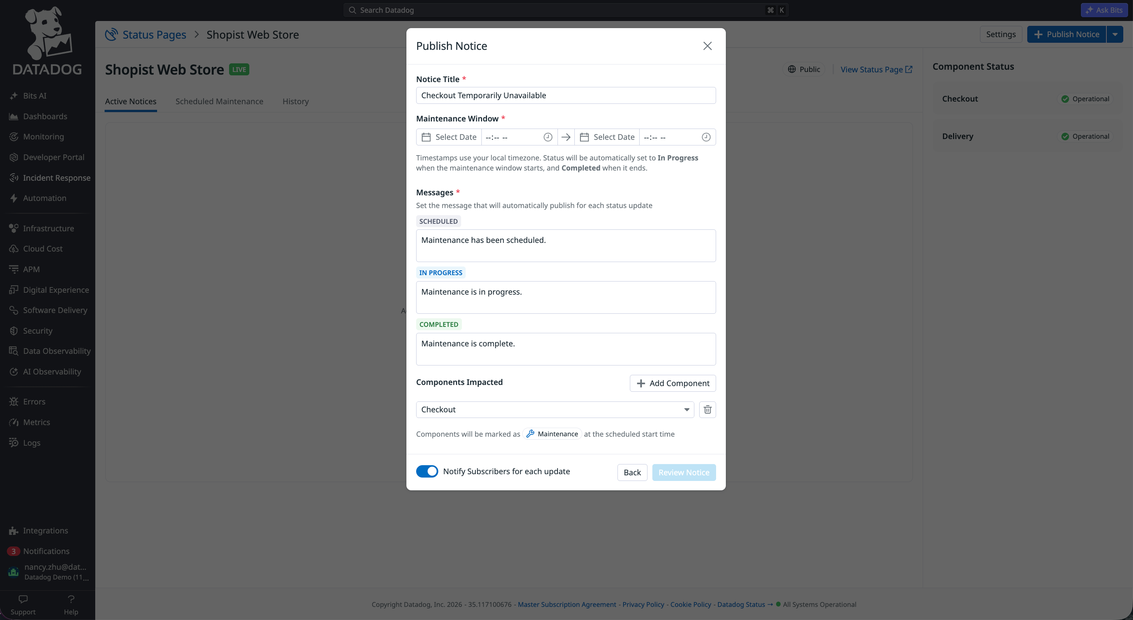Open the end date calendar picker

[x=607, y=137]
